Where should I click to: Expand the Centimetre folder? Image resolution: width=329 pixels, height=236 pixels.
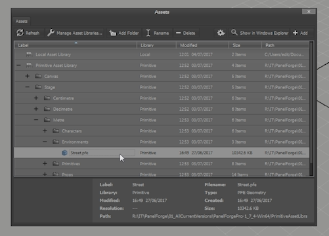click(36, 98)
